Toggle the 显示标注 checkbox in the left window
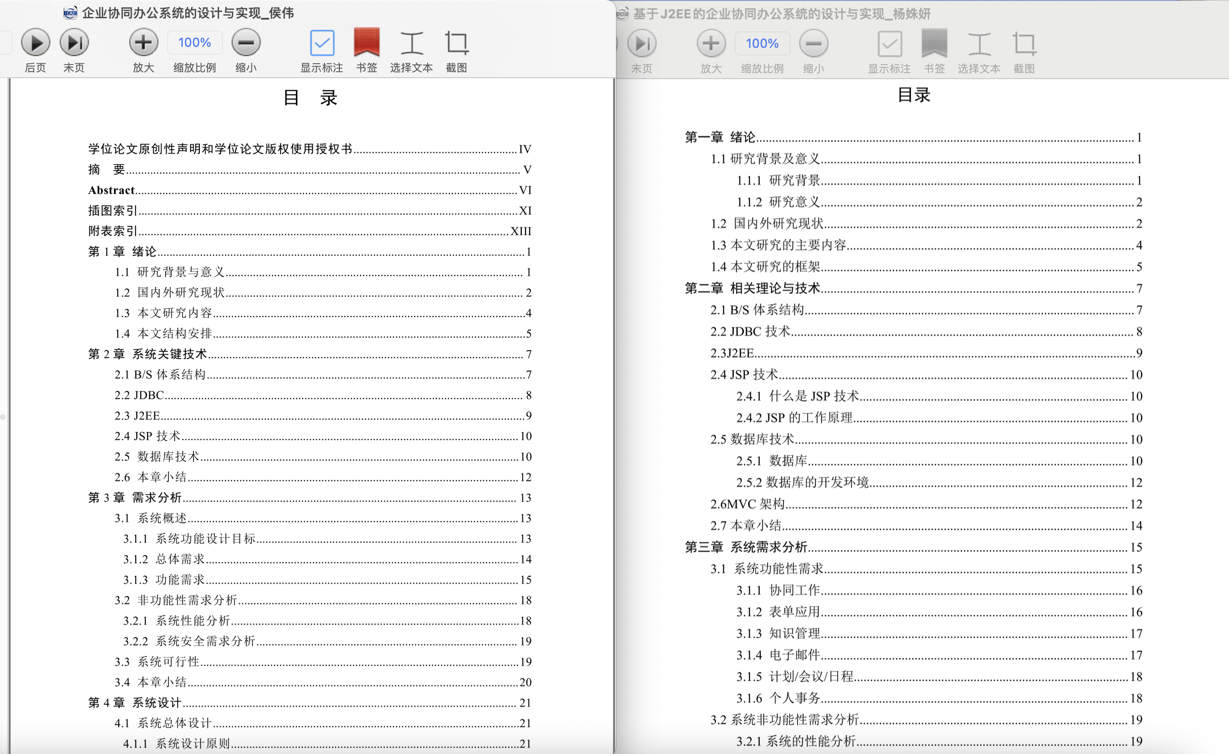Screen dimensions: 1229x754 click(321, 43)
